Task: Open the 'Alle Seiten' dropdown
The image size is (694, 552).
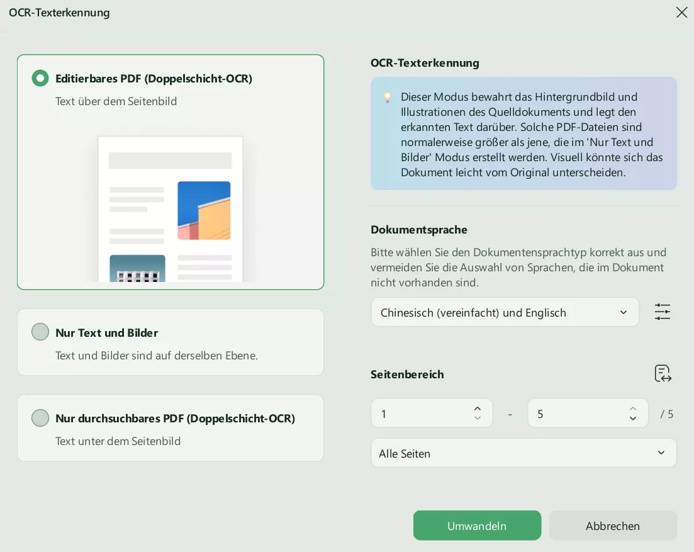Action: pyautogui.click(x=523, y=453)
